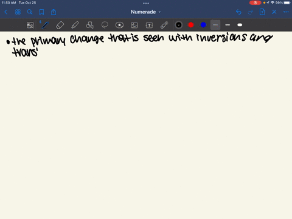Tap the battery status indicator
Screen dimensions: 292x219
(x=287, y=2)
